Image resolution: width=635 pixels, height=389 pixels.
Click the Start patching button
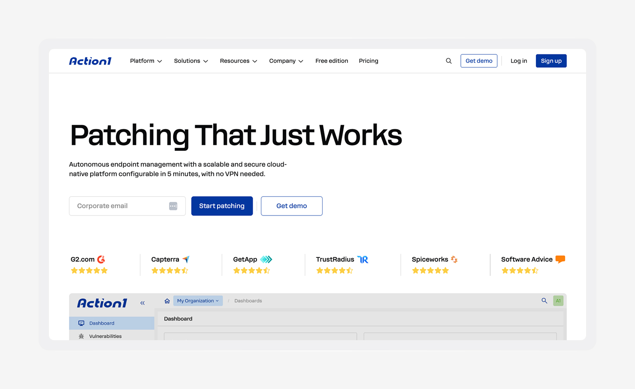[222, 206]
